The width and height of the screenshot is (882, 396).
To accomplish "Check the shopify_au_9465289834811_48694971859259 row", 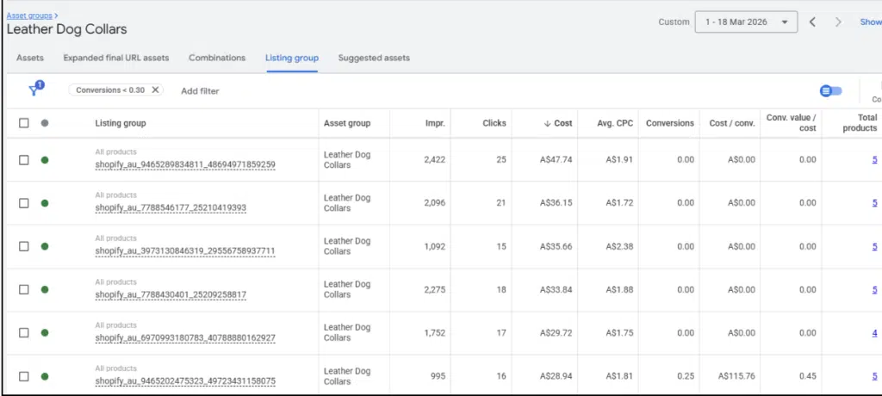I will tap(23, 160).
